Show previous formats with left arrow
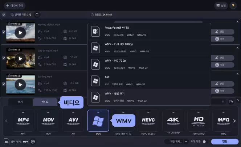This screenshot has height=147, width=241. pyautogui.click(x=6, y=121)
